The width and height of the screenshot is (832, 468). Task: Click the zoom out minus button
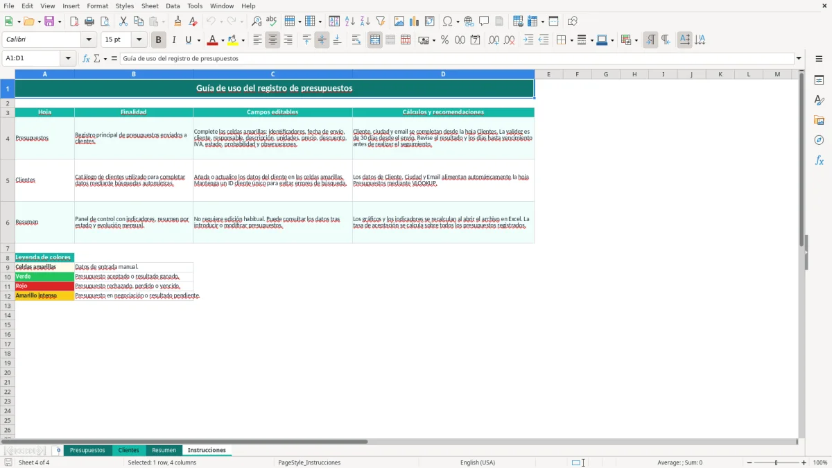pyautogui.click(x=749, y=462)
